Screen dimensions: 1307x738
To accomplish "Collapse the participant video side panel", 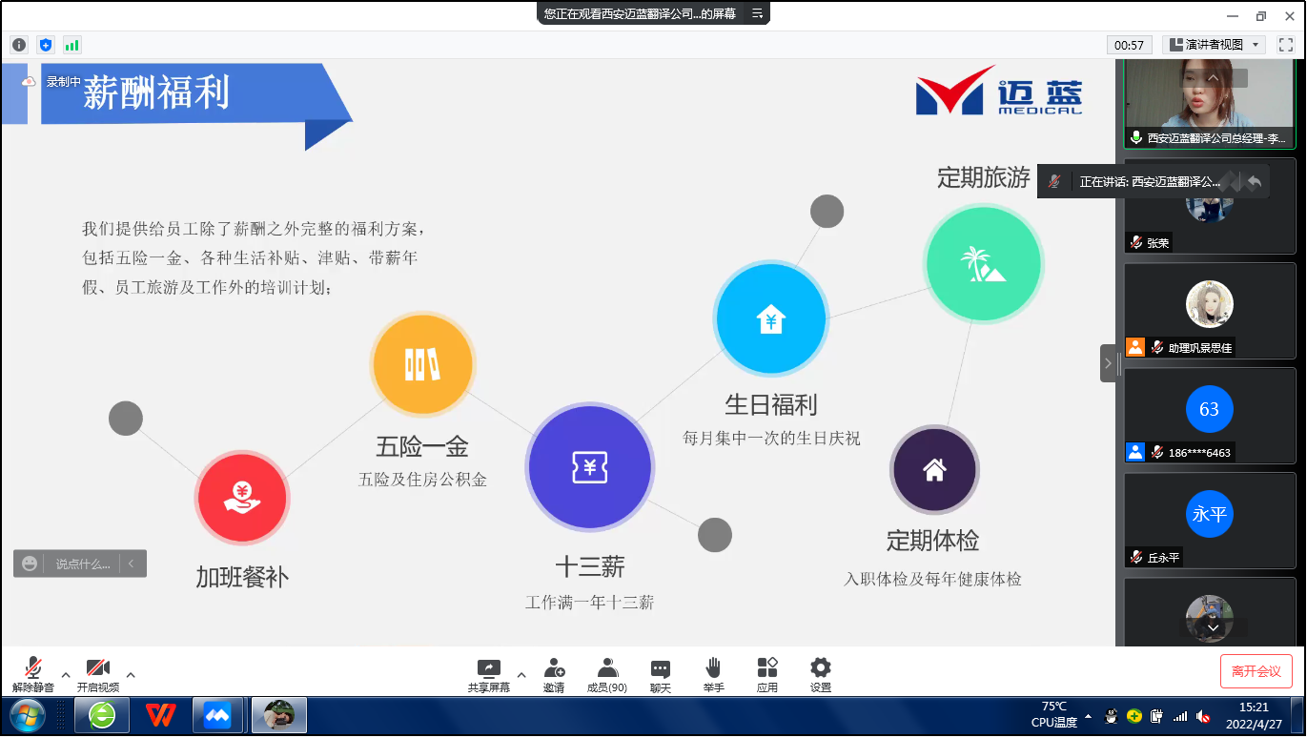I will point(1108,363).
